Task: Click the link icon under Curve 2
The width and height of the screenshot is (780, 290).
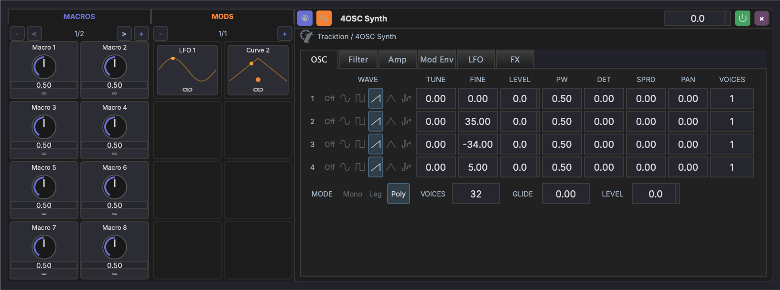Action: coord(258,90)
